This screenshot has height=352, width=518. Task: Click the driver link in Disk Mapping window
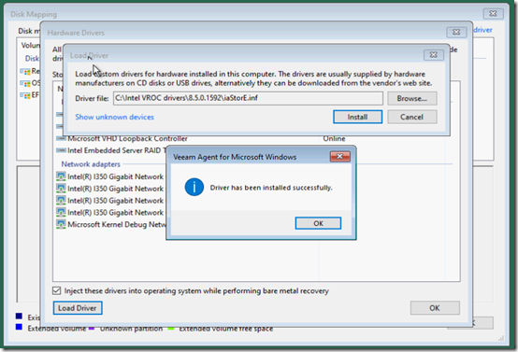(x=483, y=30)
